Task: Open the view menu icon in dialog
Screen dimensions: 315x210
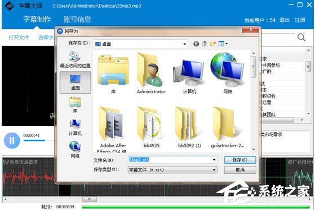Action: [x=223, y=43]
